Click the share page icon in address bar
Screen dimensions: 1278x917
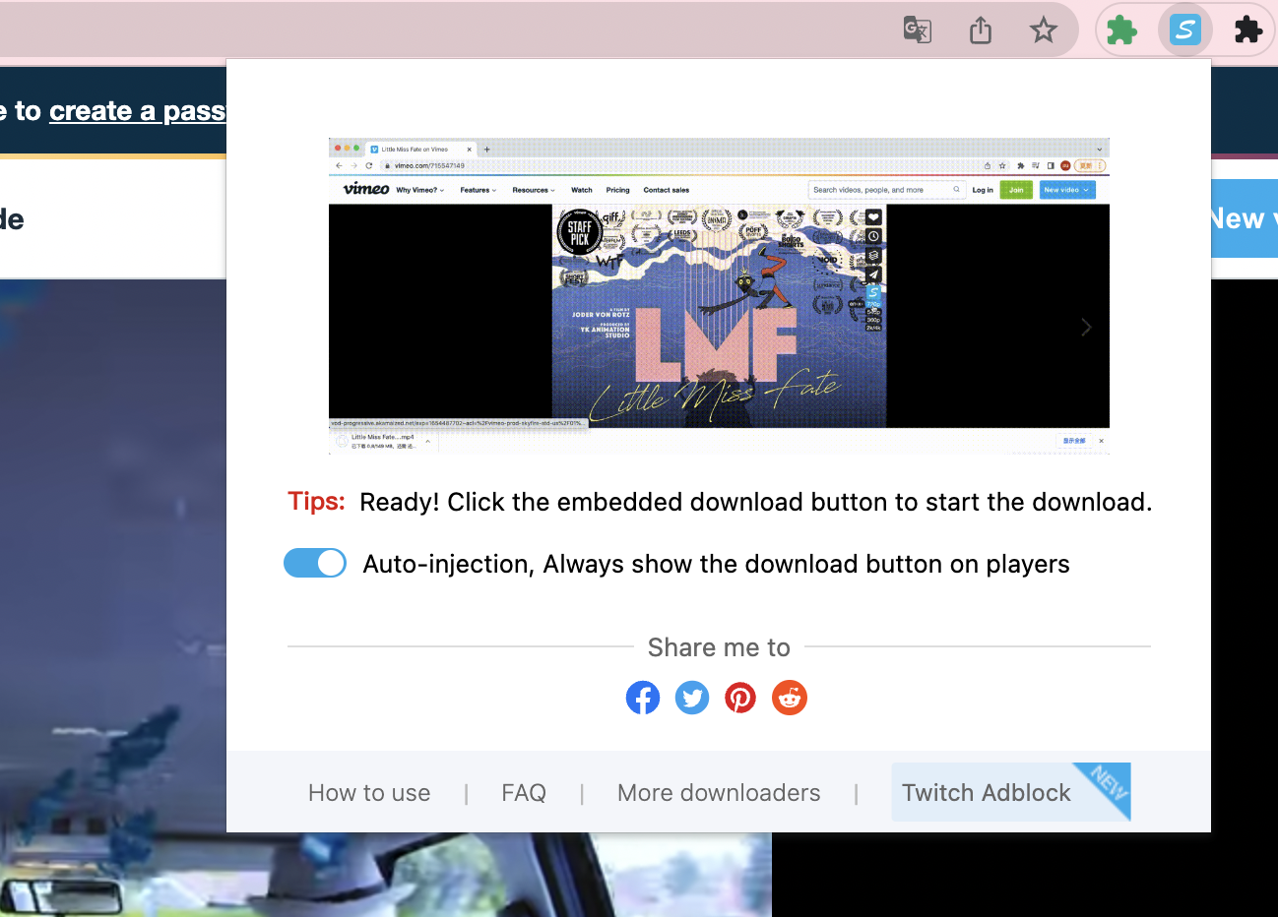pyautogui.click(x=981, y=30)
